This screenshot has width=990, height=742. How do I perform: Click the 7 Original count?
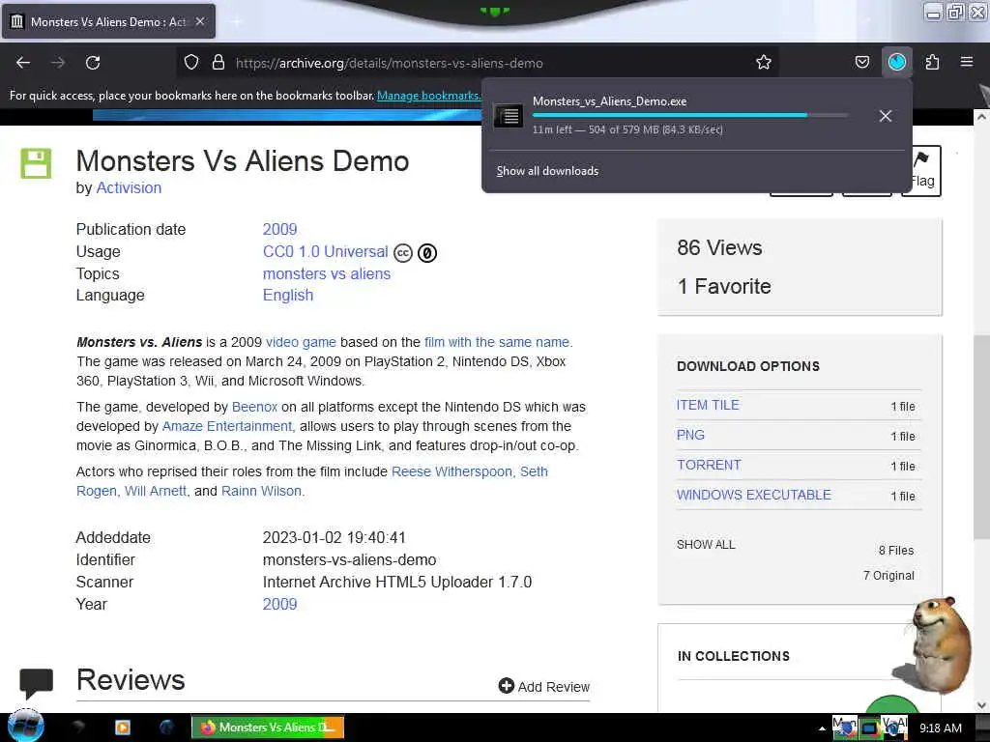tap(888, 576)
